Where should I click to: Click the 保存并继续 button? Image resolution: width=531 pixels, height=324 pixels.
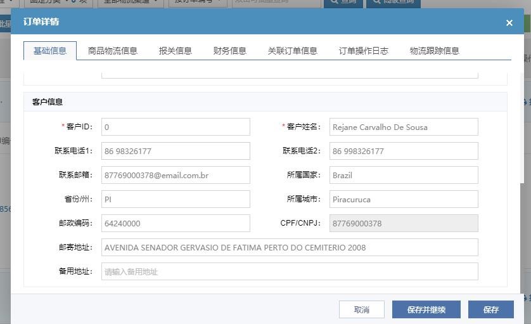tap(426, 309)
